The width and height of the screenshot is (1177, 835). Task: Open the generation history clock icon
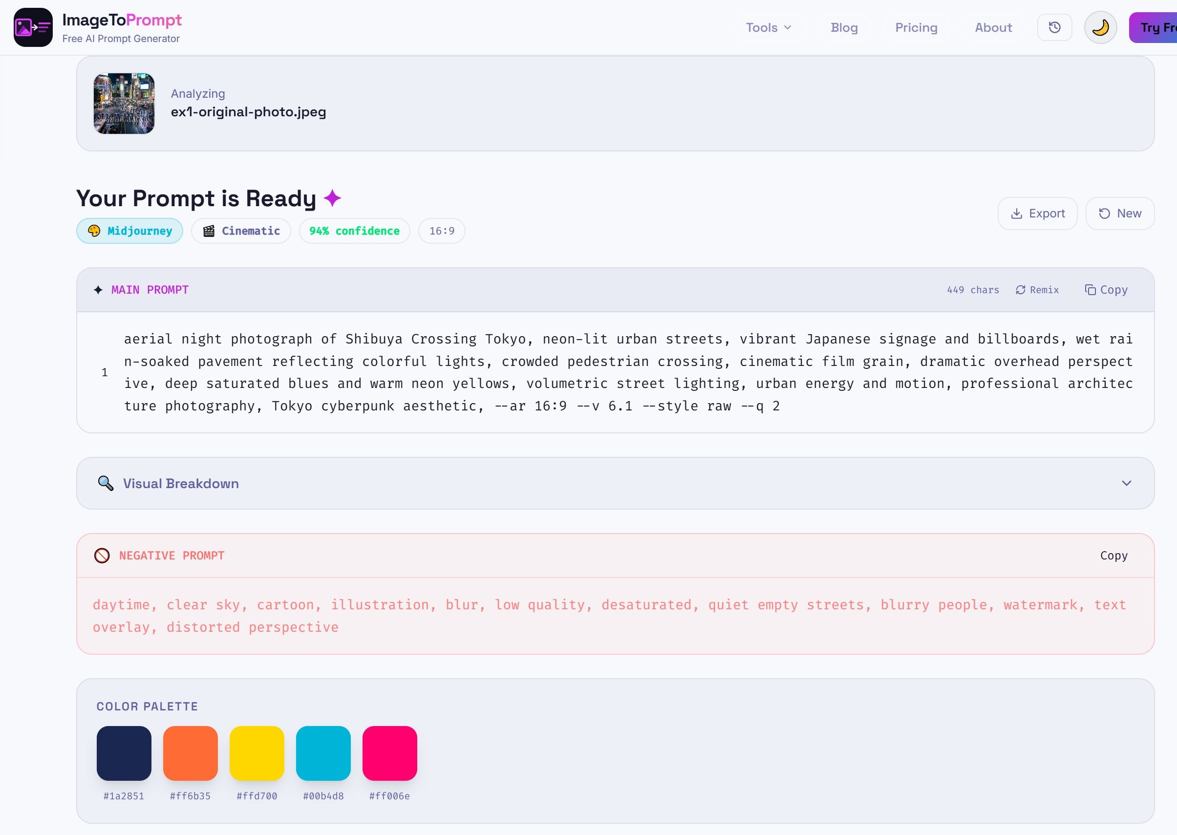tap(1055, 27)
